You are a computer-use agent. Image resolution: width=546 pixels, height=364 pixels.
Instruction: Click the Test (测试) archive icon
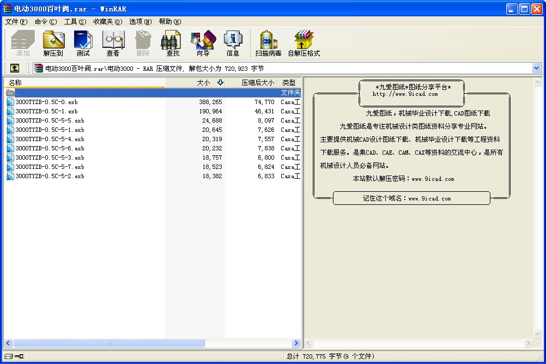tap(83, 43)
